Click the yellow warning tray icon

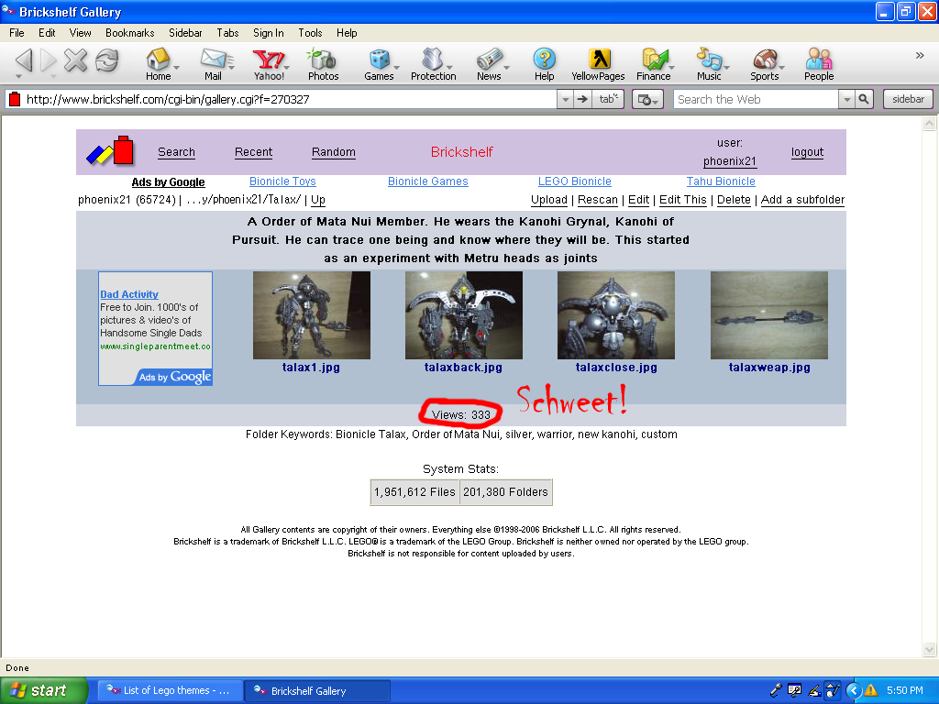tap(871, 690)
